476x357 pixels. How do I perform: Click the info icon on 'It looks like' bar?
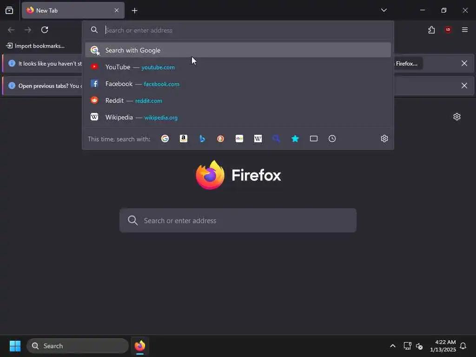[x=12, y=63]
